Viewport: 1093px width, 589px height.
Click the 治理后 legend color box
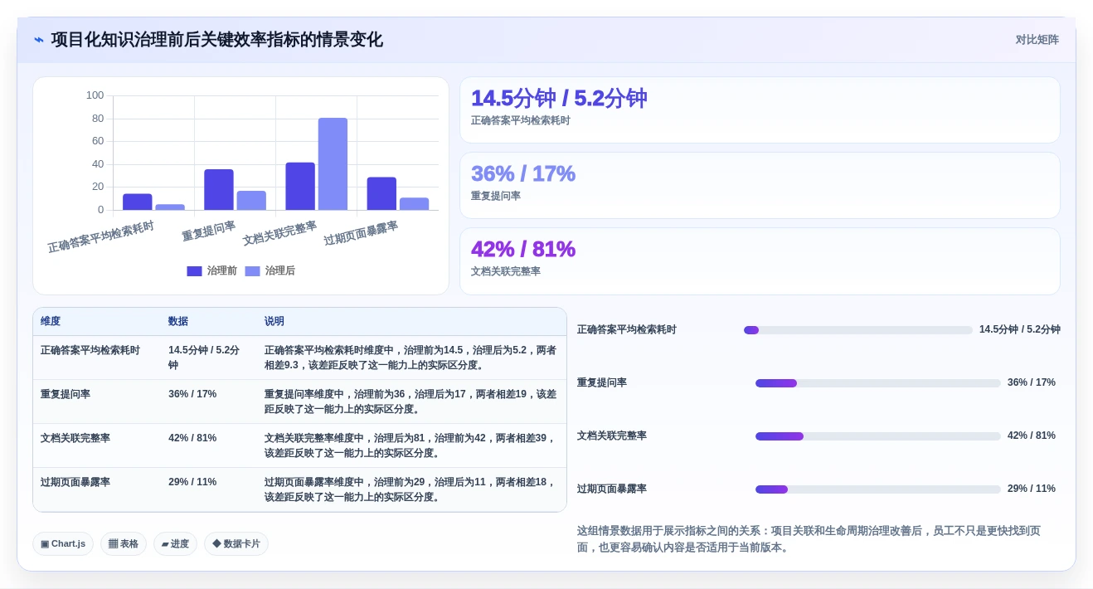pyautogui.click(x=253, y=271)
